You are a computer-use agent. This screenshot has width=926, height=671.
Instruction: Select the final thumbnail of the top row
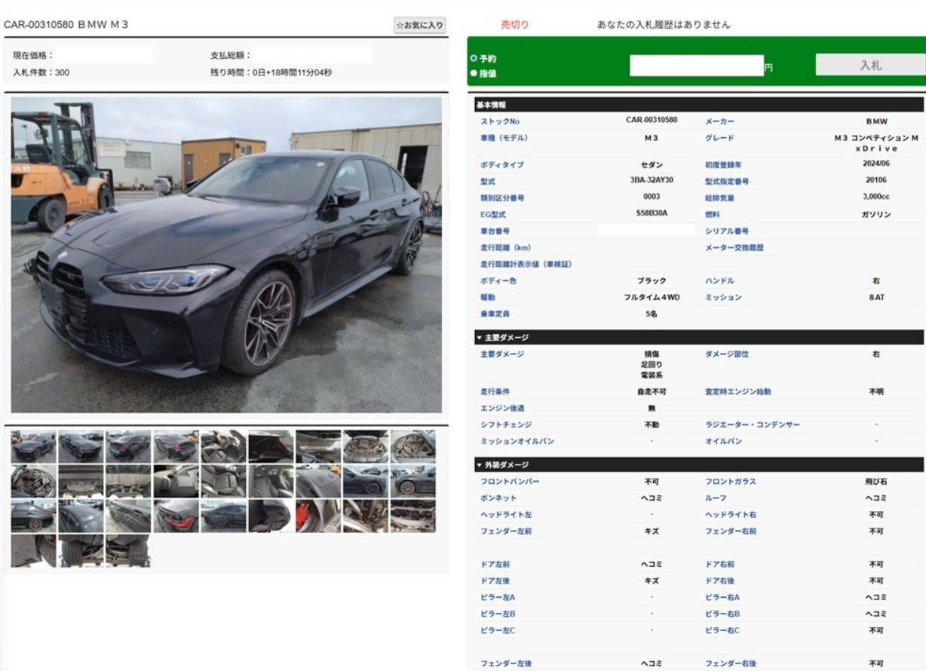tap(412, 446)
